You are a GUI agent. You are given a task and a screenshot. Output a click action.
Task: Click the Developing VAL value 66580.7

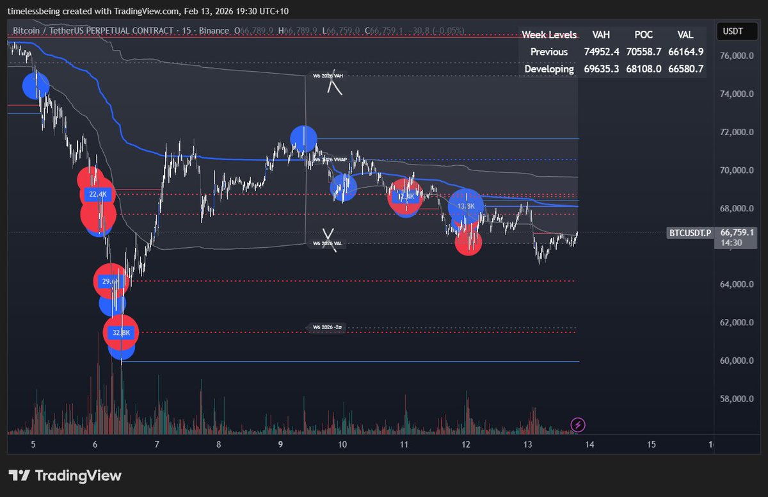(685, 69)
